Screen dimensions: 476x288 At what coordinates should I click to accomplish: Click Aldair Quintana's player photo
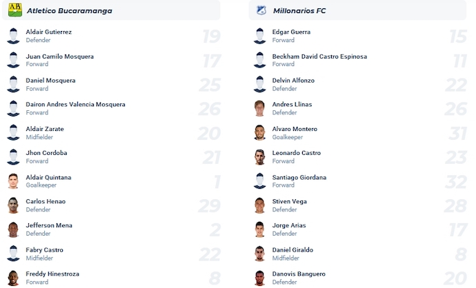(13, 181)
